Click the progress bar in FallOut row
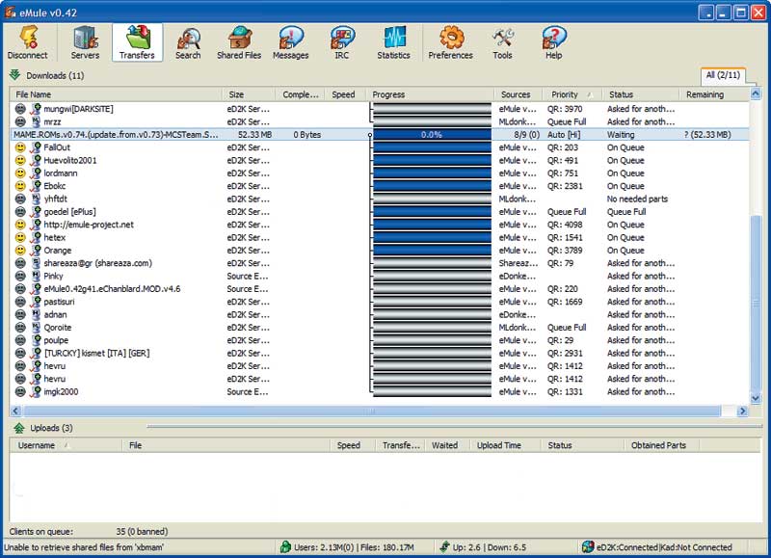Screen dimensions: 771x558 coord(432,147)
